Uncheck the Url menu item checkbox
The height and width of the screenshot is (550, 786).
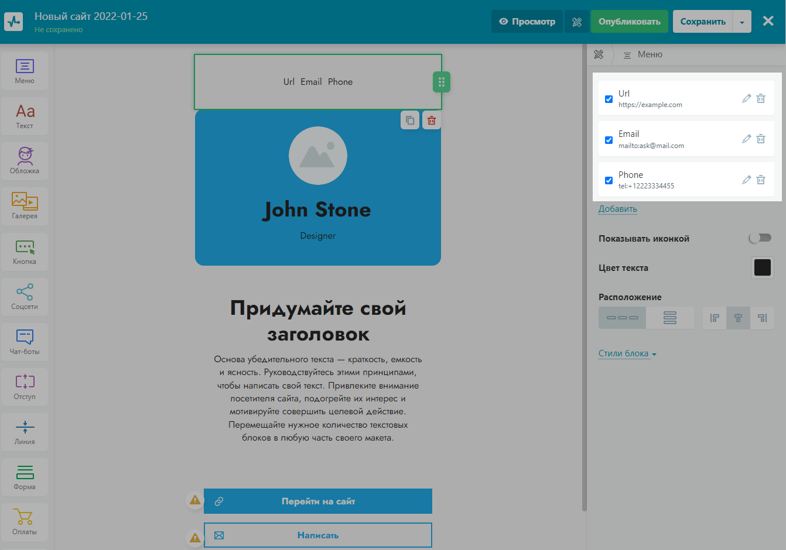tap(609, 99)
